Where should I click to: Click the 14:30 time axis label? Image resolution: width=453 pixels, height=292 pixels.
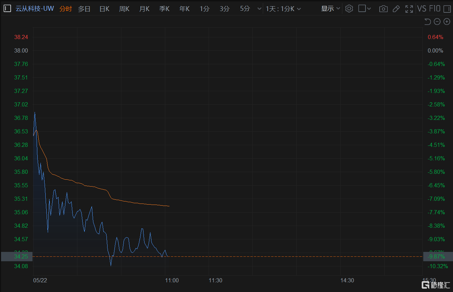pyautogui.click(x=347, y=280)
